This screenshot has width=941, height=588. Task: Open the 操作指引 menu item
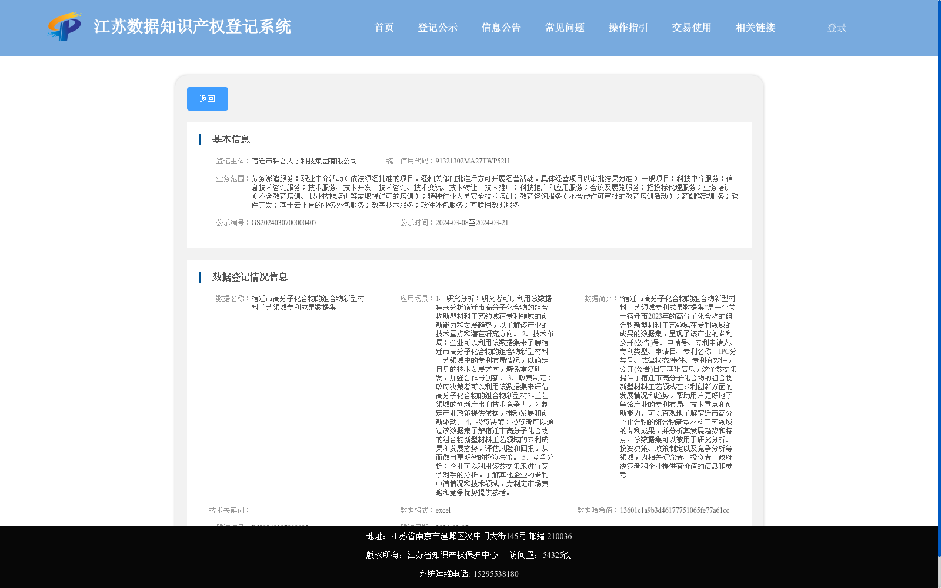(x=627, y=28)
